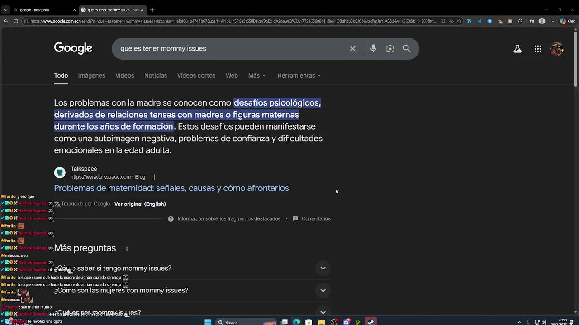Switch to the Noticias tab
Viewport: 579px width, 325px height.
156,75
